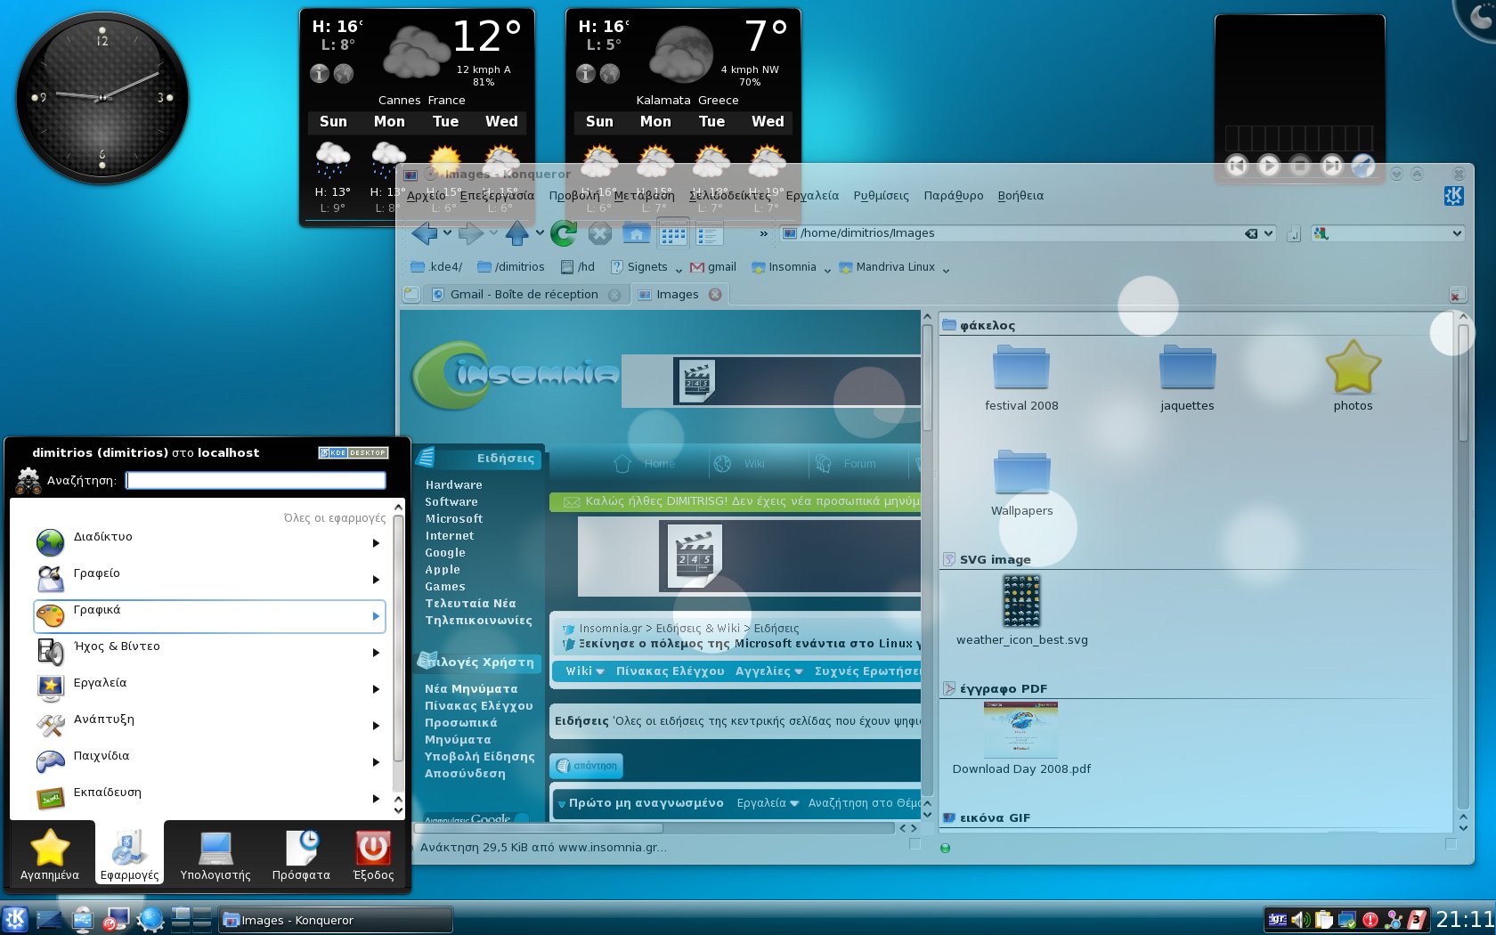This screenshot has width=1496, height=935.
Task: Open the Πρόσφατα tab in Kickoff
Action: [x=301, y=855]
